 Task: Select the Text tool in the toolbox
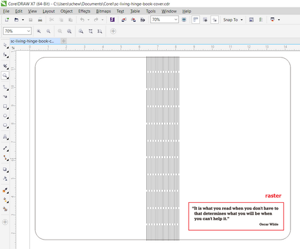pyautogui.click(x=6, y=137)
